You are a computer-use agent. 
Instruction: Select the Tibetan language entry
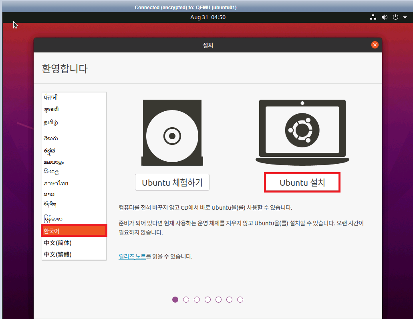tap(74, 204)
